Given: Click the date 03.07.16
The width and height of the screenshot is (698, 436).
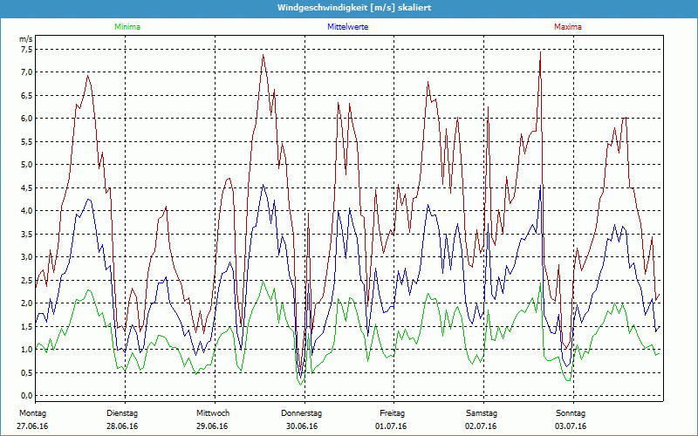Looking at the screenshot, I should pyautogui.click(x=571, y=426).
